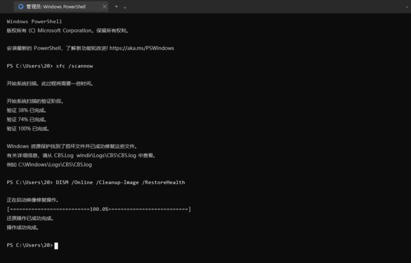Click the 验证 100% 已完成 line
Screen dimensions: 411x263
pos(28,129)
